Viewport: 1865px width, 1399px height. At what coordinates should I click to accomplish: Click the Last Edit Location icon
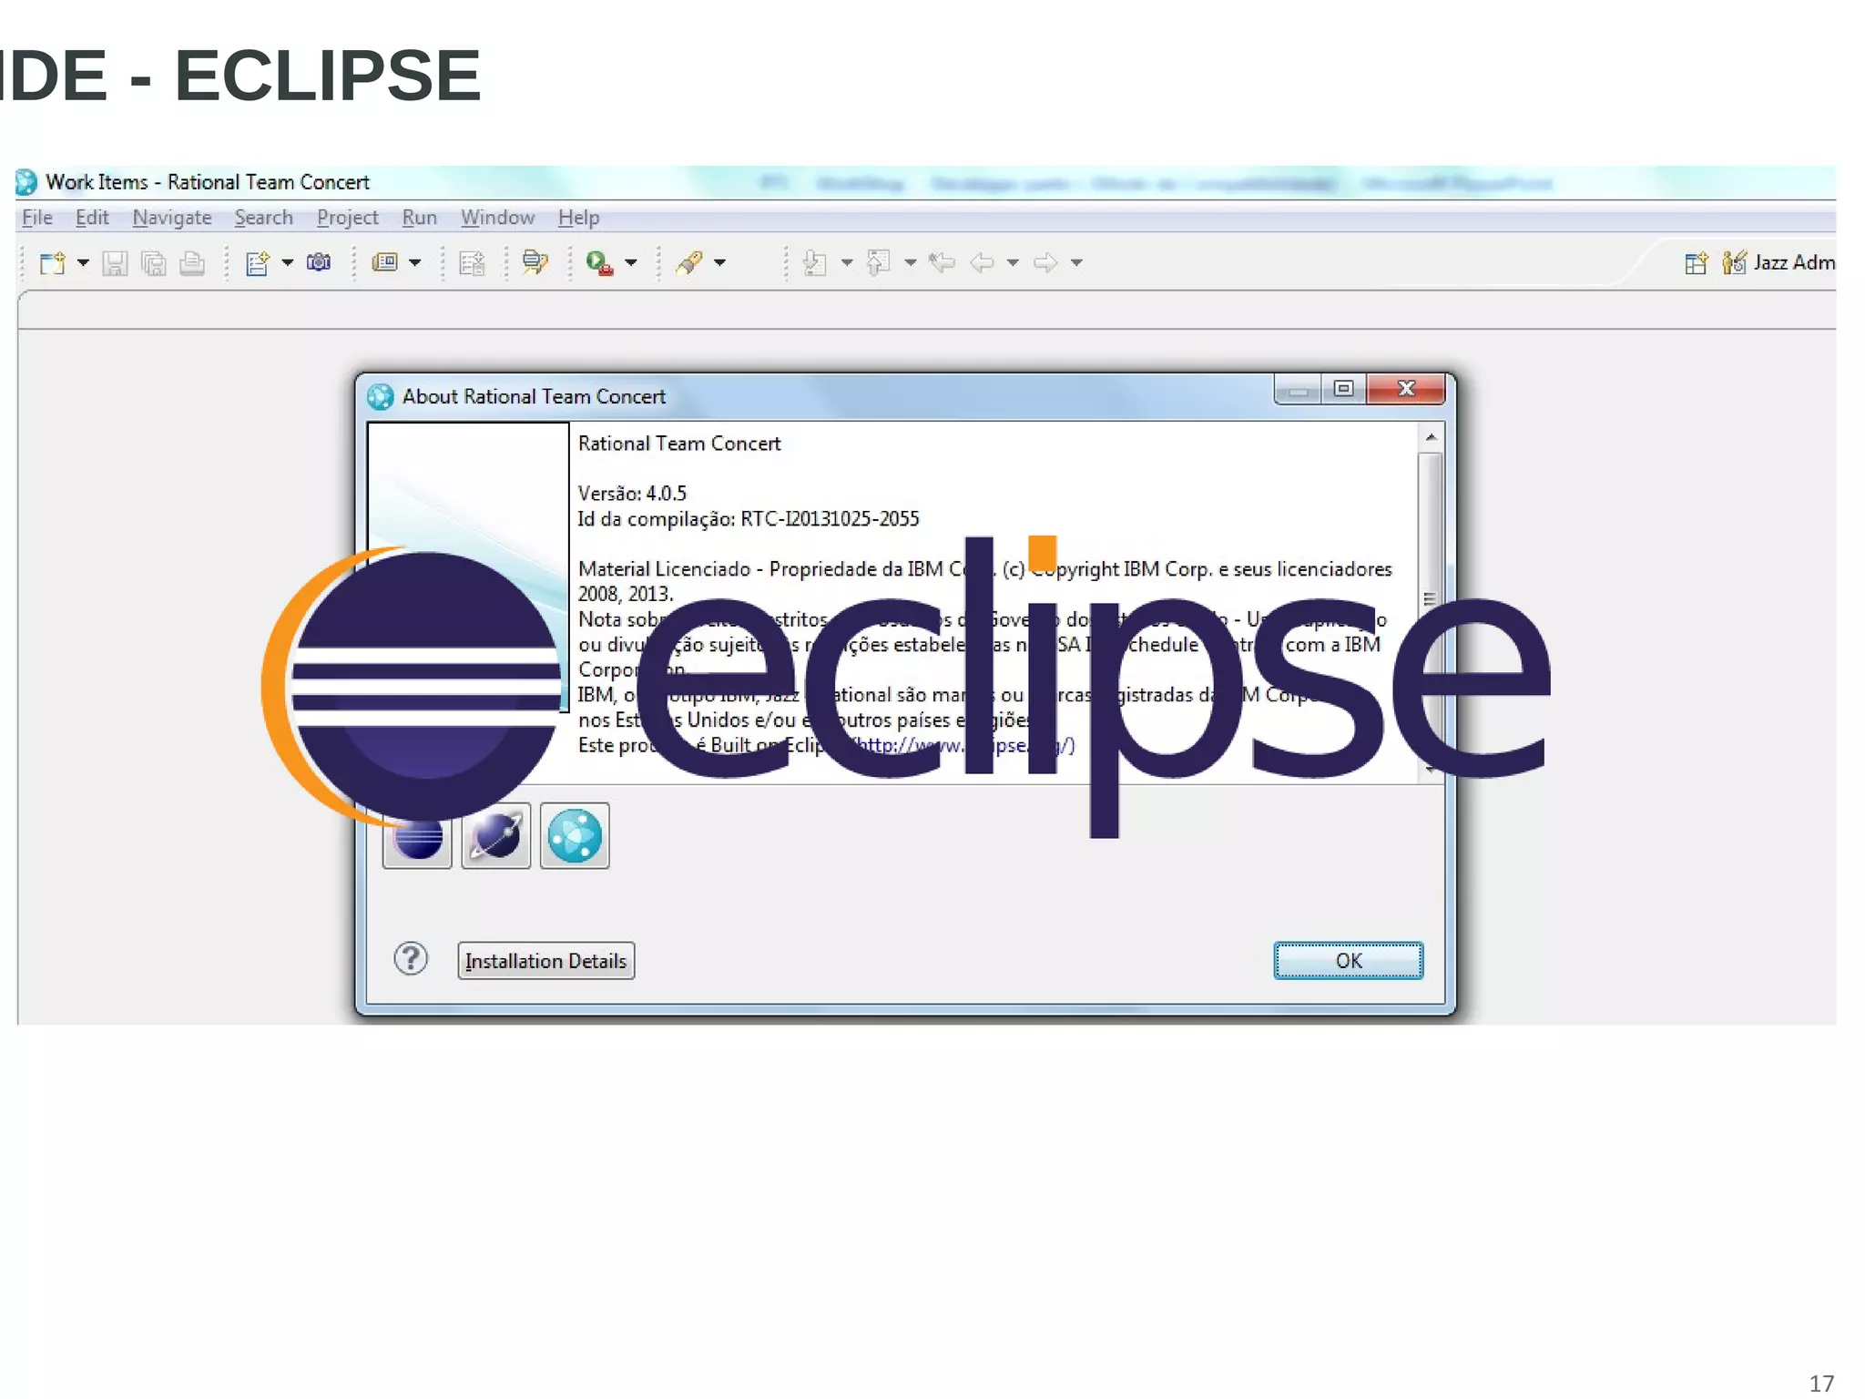pyautogui.click(x=942, y=263)
